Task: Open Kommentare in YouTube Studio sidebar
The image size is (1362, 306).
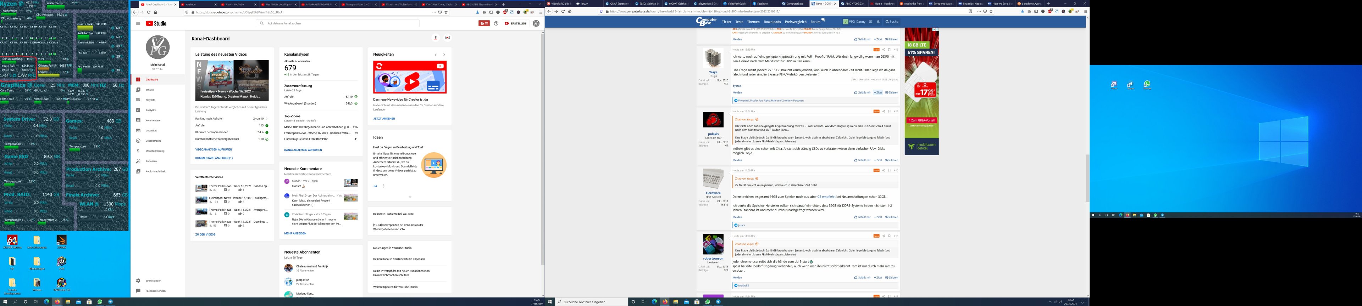Action: pyautogui.click(x=157, y=120)
